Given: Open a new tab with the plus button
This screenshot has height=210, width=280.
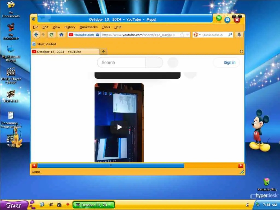Looking at the screenshot, I should (x=103, y=52).
